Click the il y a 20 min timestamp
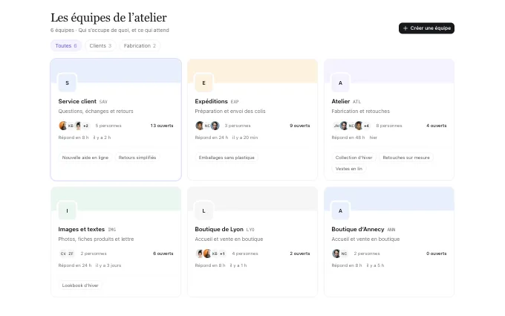This screenshot has height=316, width=505. point(245,138)
